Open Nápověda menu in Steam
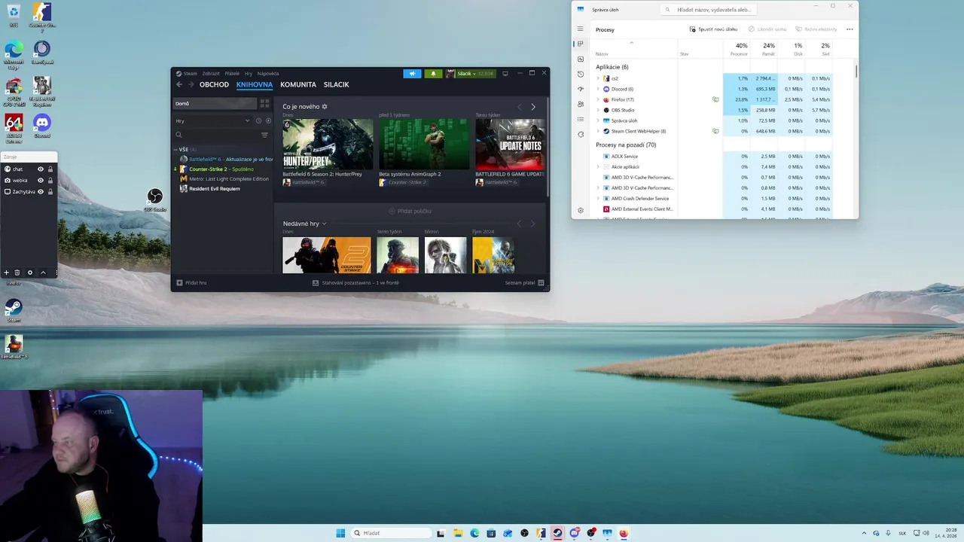 pos(268,74)
